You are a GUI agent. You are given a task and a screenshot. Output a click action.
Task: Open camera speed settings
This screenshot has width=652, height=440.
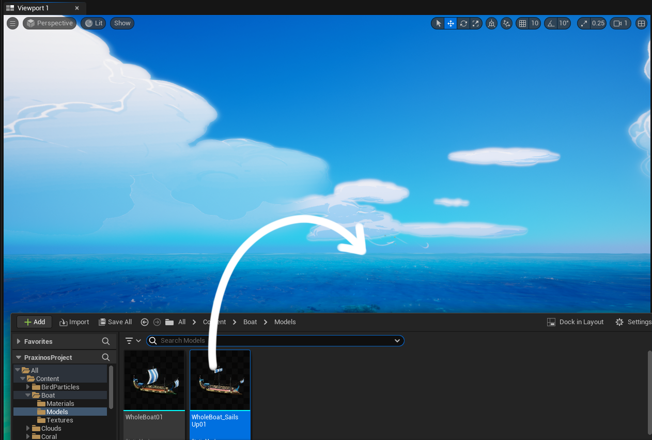(x=620, y=23)
